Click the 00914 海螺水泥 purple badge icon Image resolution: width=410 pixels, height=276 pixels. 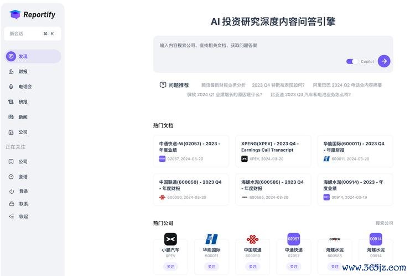point(376,239)
